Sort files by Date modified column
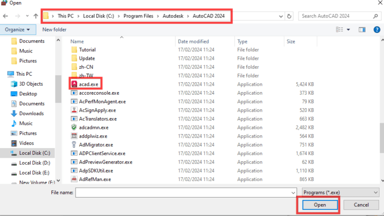This screenshot has width=384, height=216. point(193,41)
